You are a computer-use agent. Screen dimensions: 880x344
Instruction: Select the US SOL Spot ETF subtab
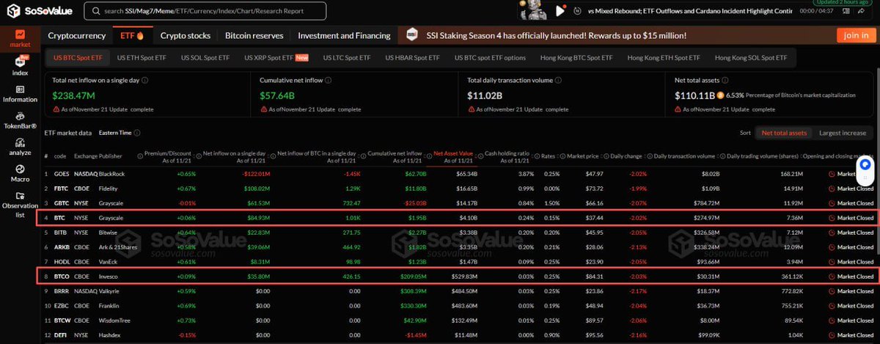(x=205, y=57)
